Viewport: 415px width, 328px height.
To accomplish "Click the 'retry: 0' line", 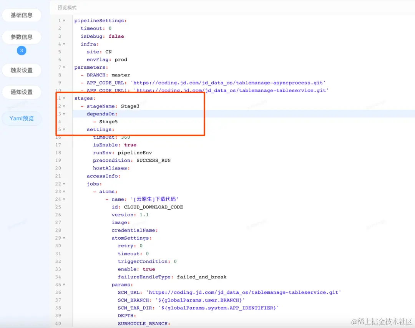I will click(x=130, y=246).
